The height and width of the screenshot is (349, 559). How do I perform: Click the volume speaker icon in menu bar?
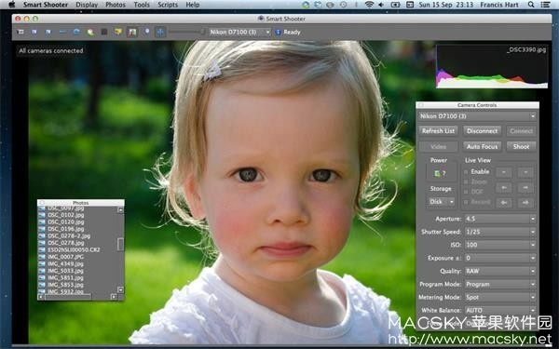point(381,5)
